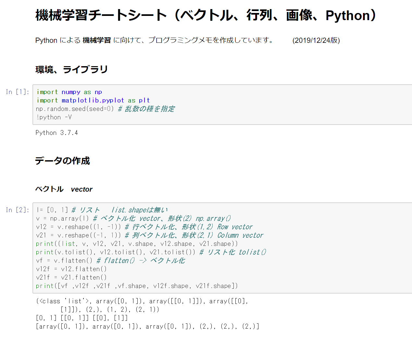
Task: Click the ベクトル vector subheading
Action: (x=64, y=189)
